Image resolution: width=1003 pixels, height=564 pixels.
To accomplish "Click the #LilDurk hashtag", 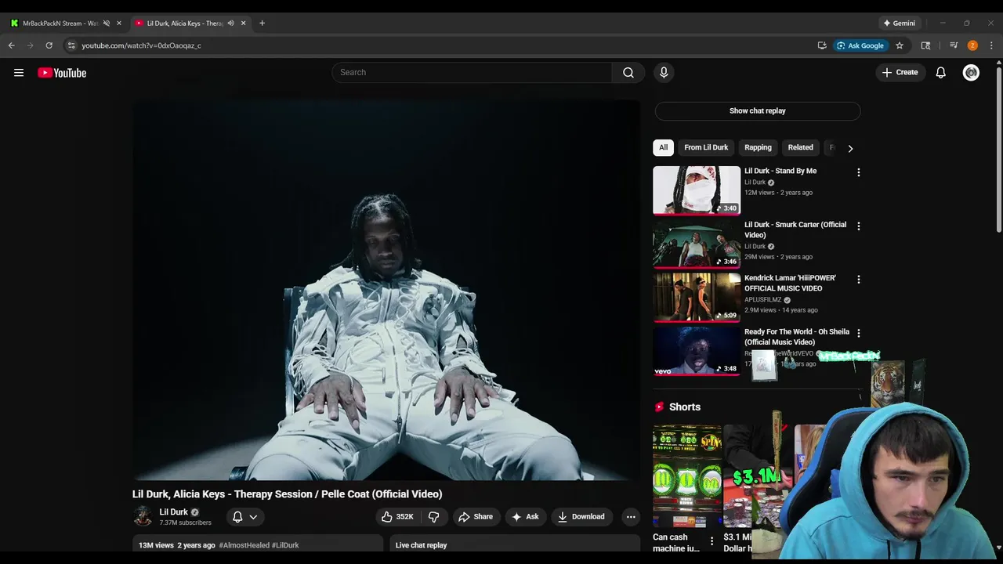I will (x=285, y=545).
